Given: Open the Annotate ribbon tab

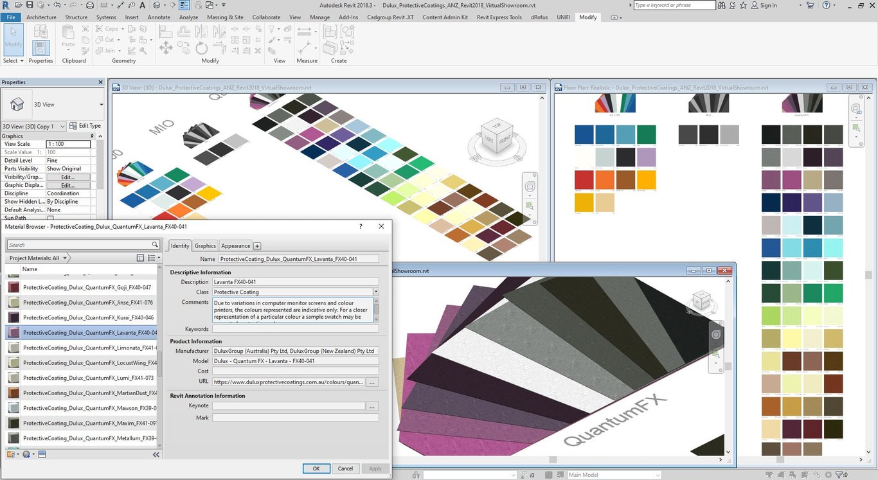Looking at the screenshot, I should pos(159,17).
